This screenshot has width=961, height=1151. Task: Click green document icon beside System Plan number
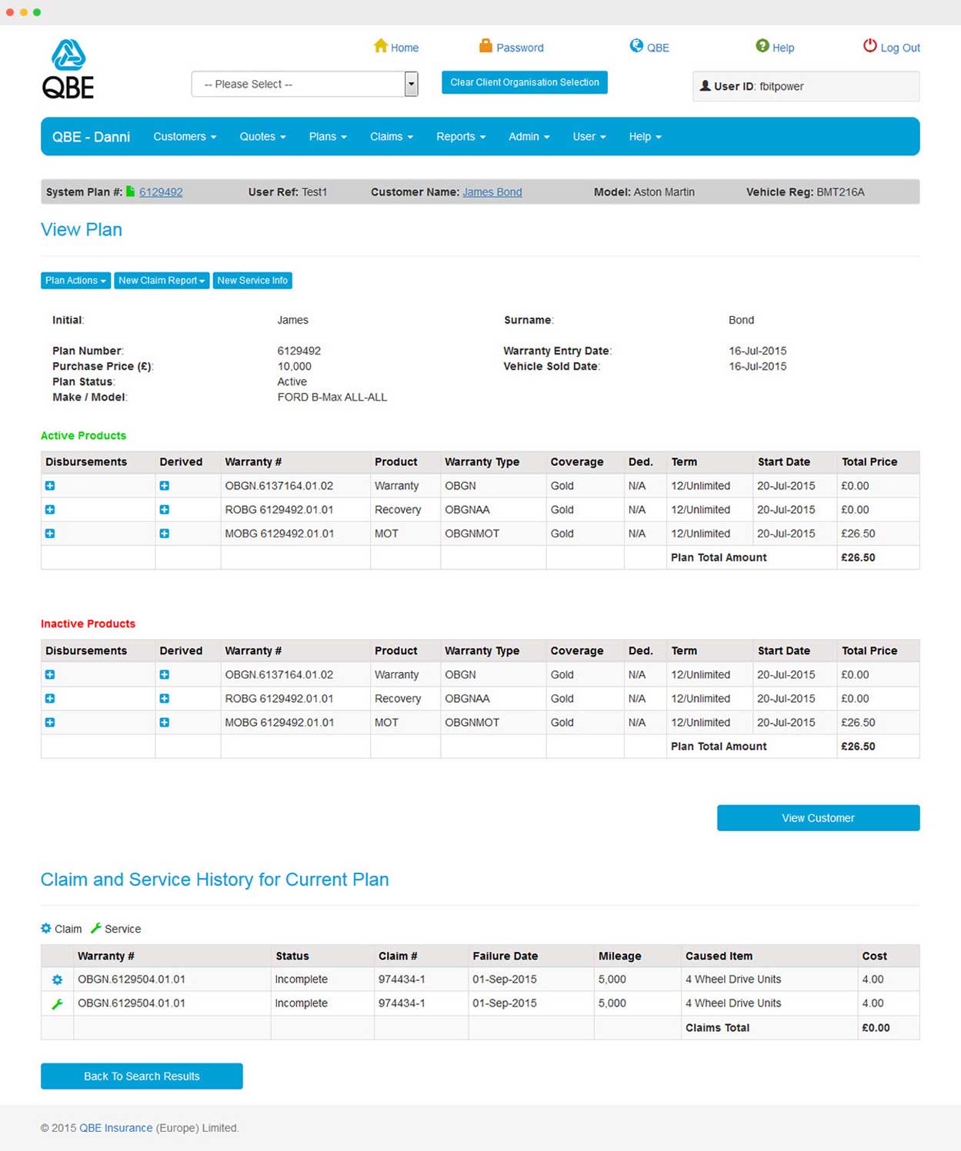pos(130,191)
